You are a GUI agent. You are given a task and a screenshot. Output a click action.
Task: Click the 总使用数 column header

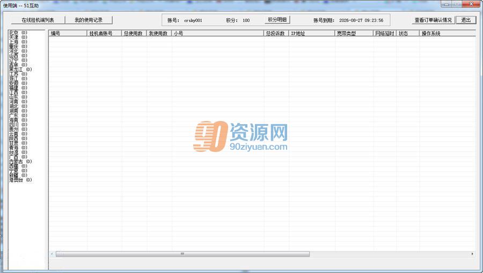pyautogui.click(x=134, y=33)
